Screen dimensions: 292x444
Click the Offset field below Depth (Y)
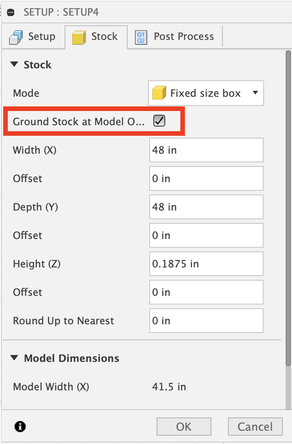click(x=206, y=235)
